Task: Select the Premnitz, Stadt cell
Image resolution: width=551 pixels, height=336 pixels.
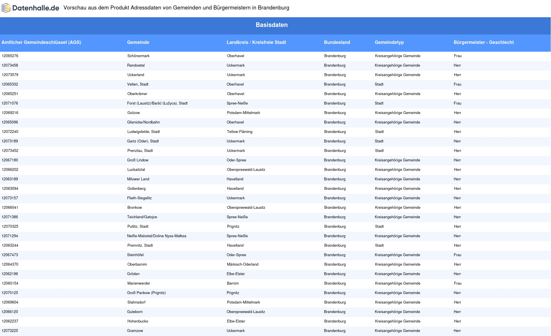Action: click(140, 246)
